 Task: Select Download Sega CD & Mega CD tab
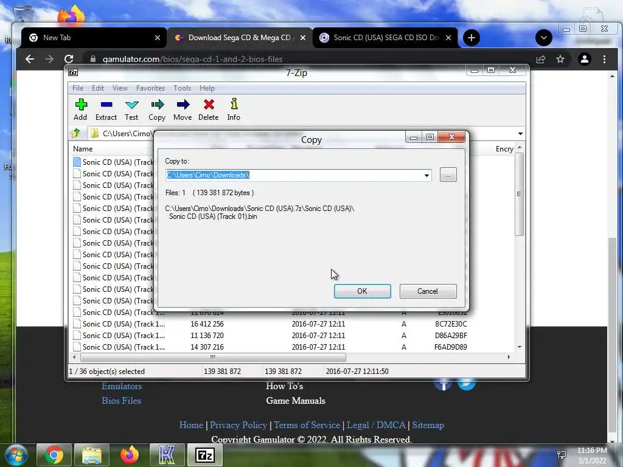pos(239,38)
